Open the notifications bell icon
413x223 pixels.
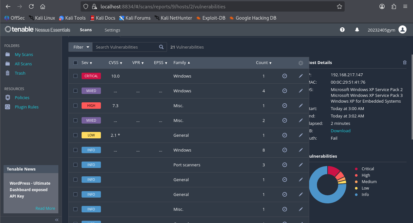pos(357,30)
